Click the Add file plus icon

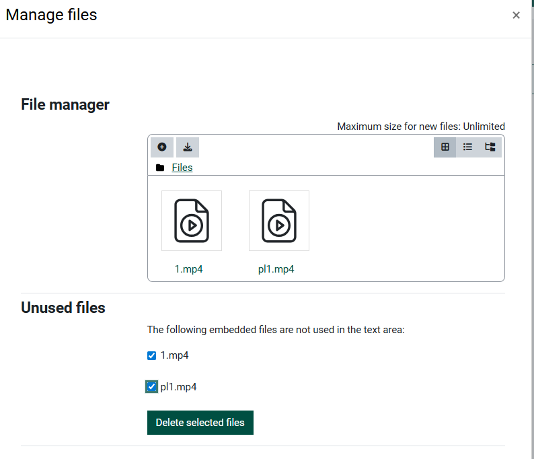click(x=162, y=147)
